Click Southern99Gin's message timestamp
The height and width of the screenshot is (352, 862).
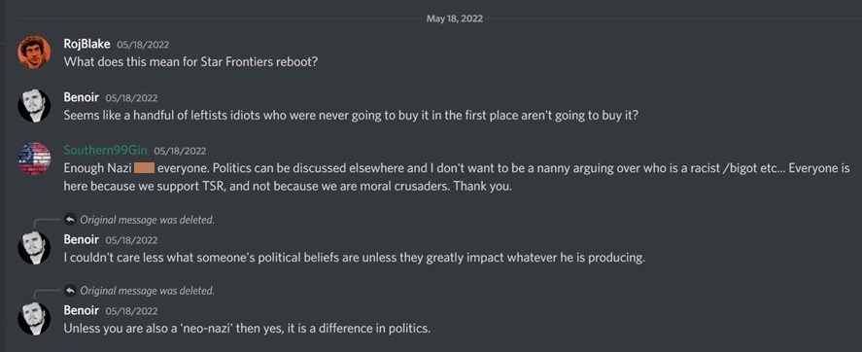tap(180, 151)
